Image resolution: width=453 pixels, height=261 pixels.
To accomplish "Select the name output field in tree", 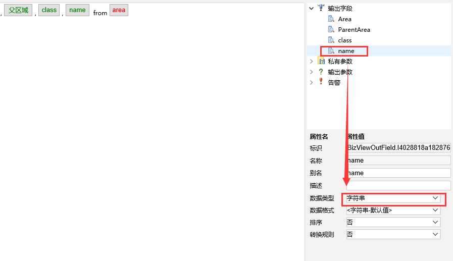I will pos(346,51).
